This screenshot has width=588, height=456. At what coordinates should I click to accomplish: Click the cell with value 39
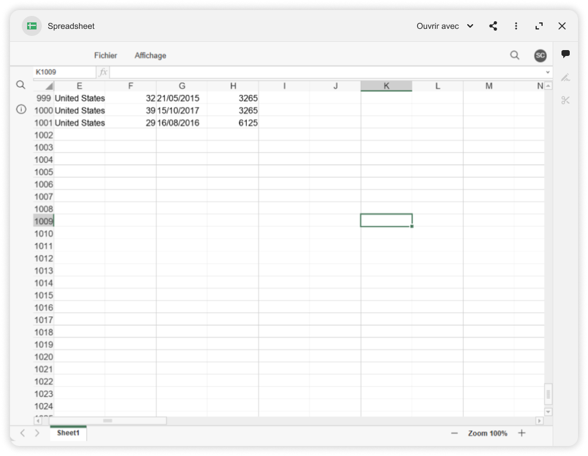pyautogui.click(x=130, y=111)
